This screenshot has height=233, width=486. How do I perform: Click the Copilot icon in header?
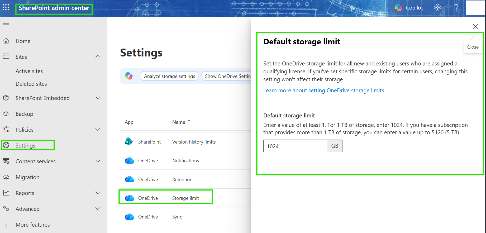(x=398, y=8)
